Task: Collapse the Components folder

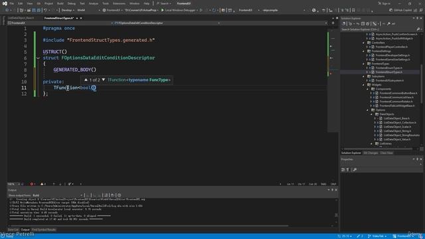Action: click(368, 89)
